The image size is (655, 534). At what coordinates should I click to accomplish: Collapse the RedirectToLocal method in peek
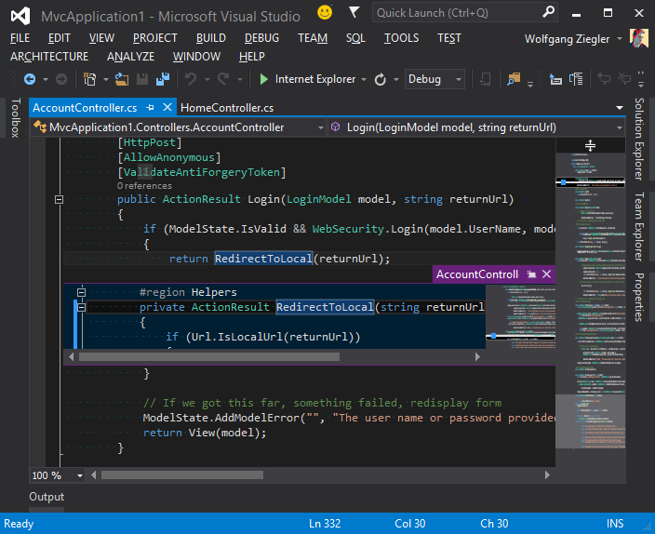point(82,307)
